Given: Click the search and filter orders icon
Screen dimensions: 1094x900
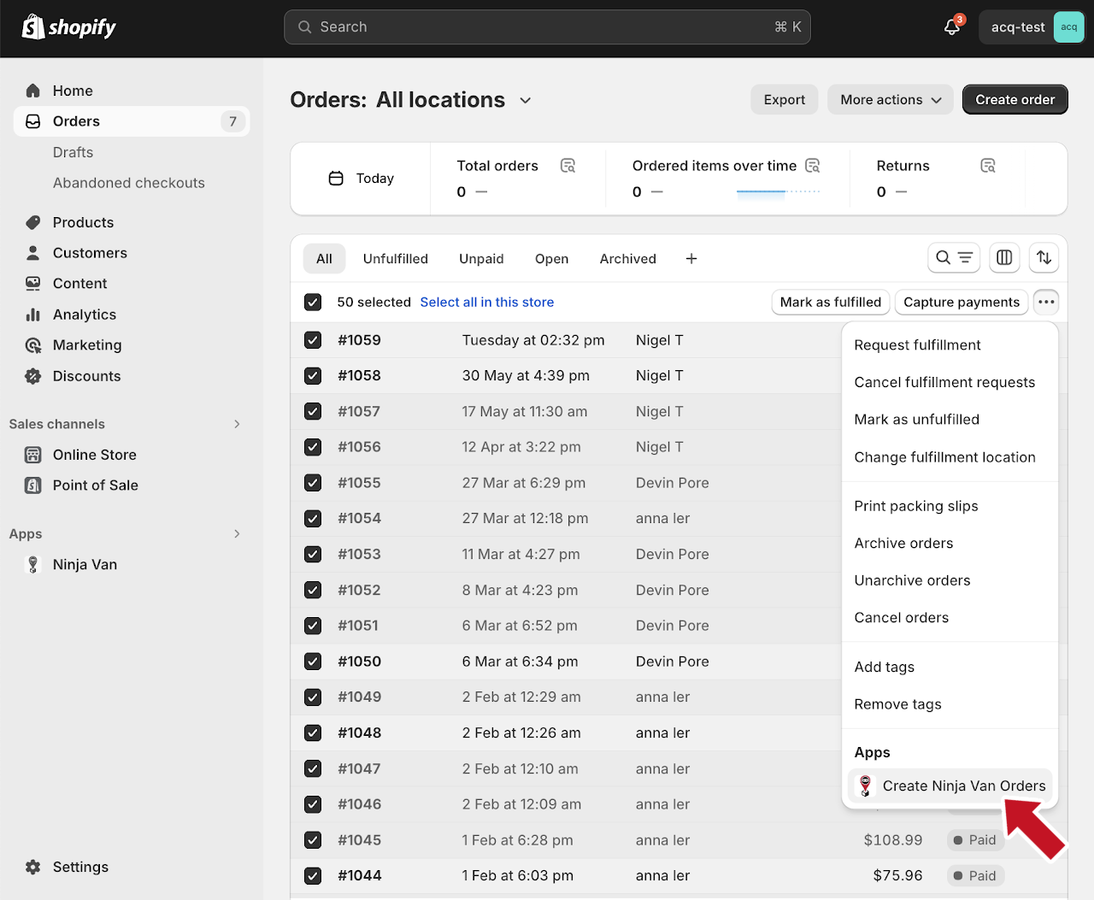Looking at the screenshot, I should [953, 257].
